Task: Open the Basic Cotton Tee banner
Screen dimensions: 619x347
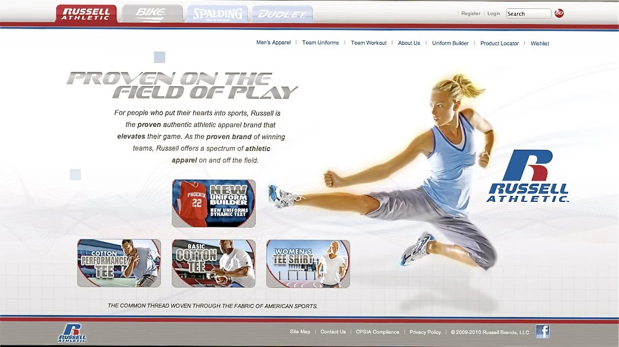Action: pos(214,263)
